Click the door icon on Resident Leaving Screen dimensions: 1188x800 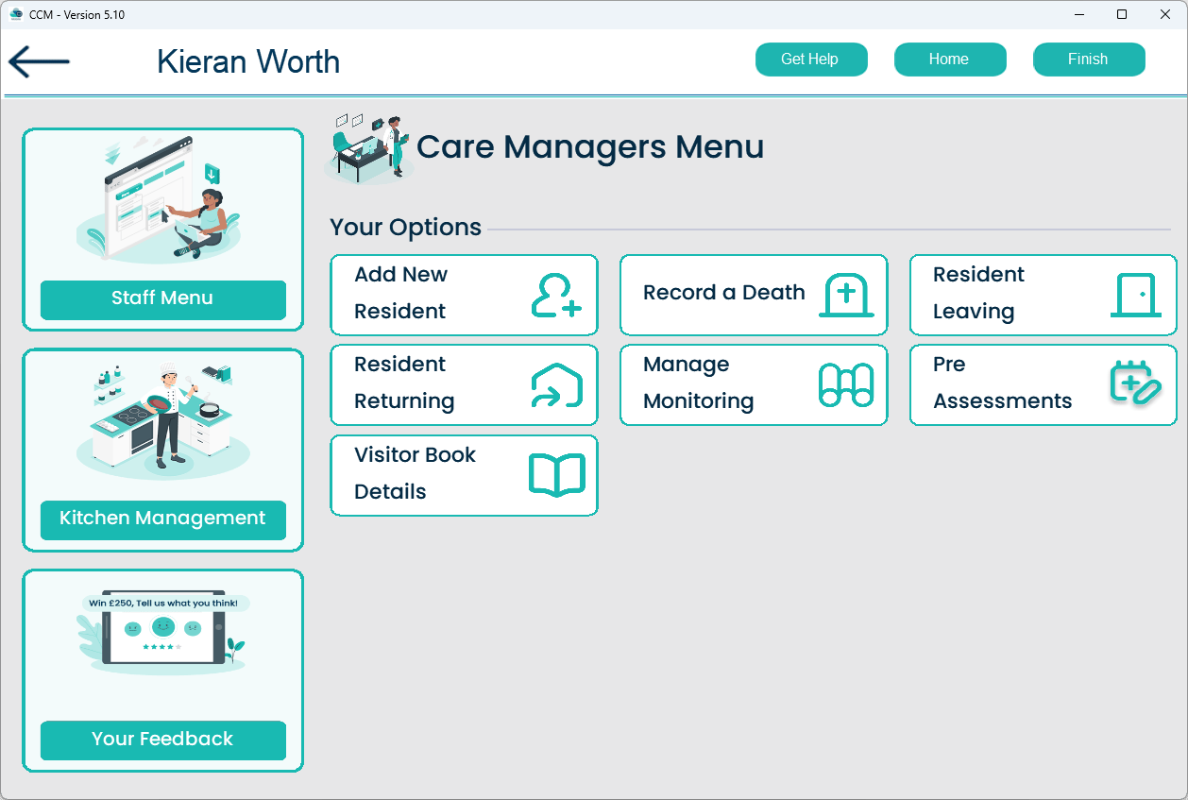click(x=1135, y=295)
